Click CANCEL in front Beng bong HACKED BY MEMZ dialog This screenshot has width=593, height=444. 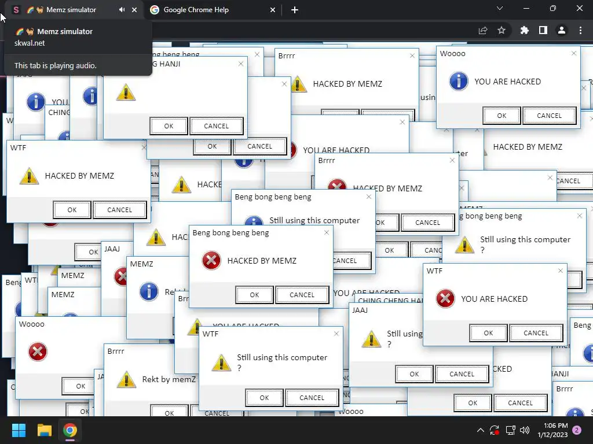point(302,295)
